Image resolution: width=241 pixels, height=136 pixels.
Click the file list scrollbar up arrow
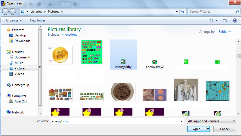coord(239,41)
